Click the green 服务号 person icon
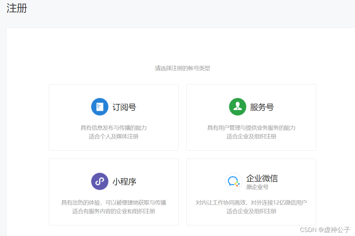The height and width of the screenshot is (236, 355). tap(238, 107)
